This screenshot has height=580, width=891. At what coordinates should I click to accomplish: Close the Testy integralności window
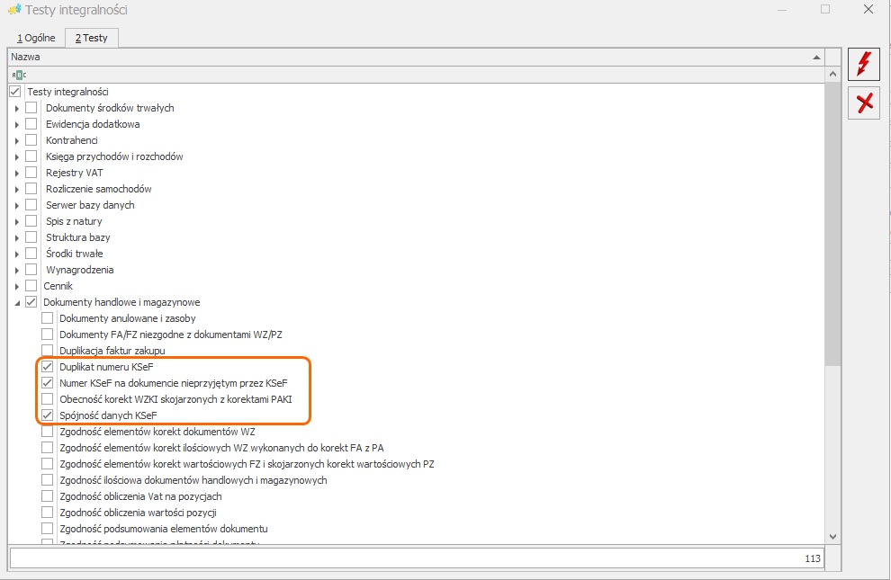coord(868,9)
